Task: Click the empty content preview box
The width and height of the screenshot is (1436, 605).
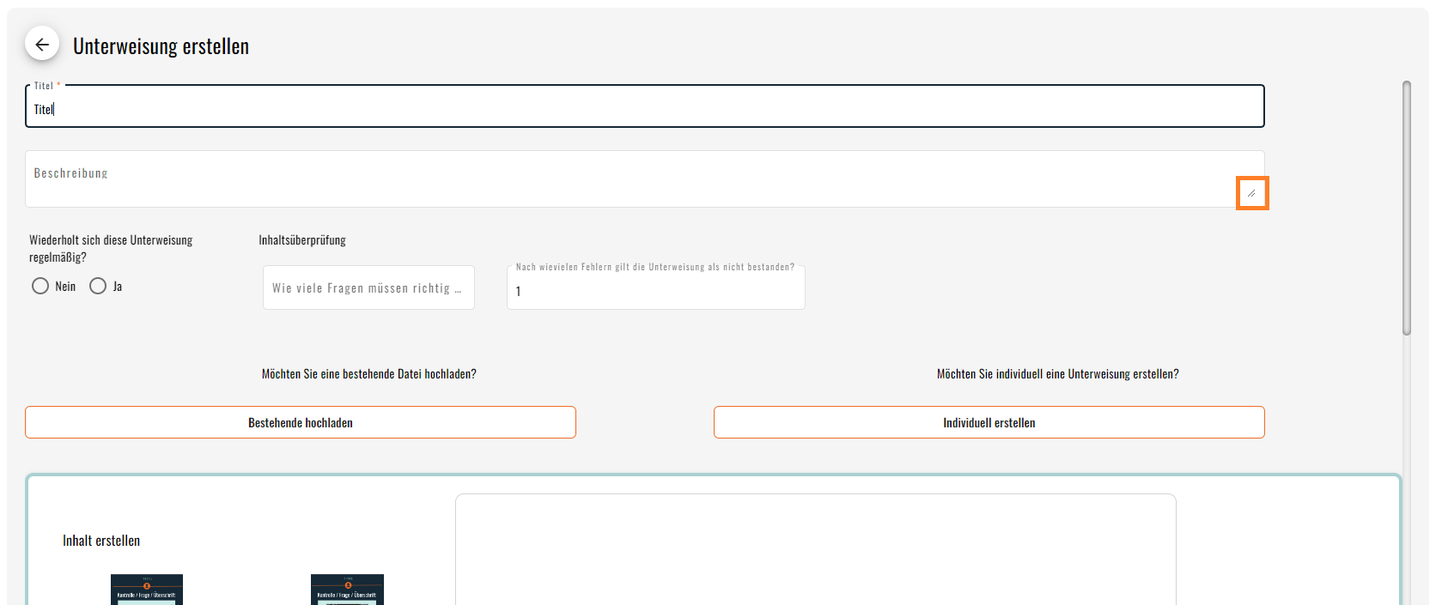Action: click(x=816, y=549)
